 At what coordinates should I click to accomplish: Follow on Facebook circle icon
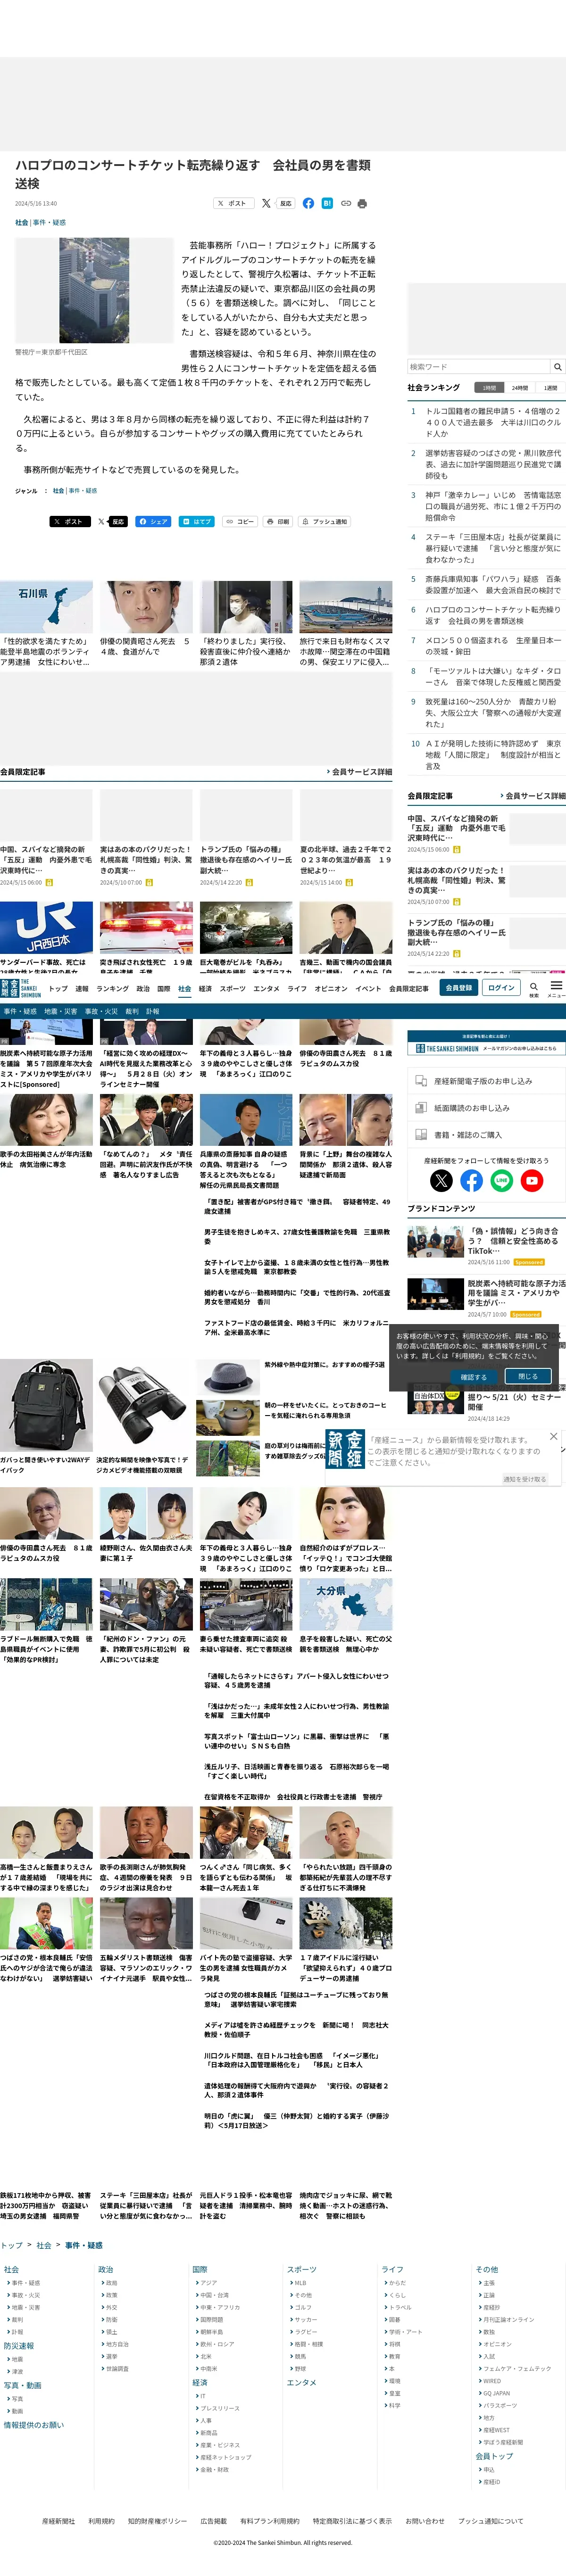pyautogui.click(x=471, y=1181)
